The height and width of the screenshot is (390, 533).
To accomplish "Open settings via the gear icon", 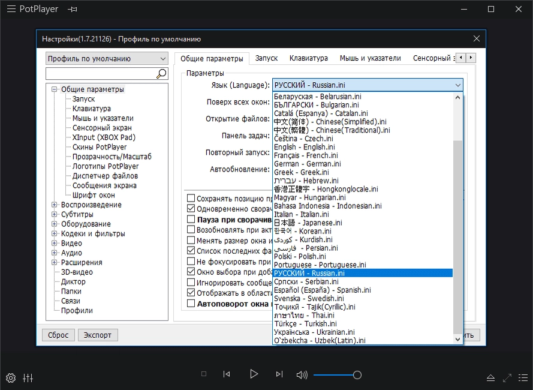I will click(11, 378).
